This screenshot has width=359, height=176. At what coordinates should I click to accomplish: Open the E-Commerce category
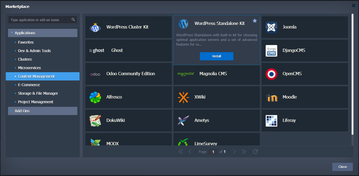coord(29,85)
